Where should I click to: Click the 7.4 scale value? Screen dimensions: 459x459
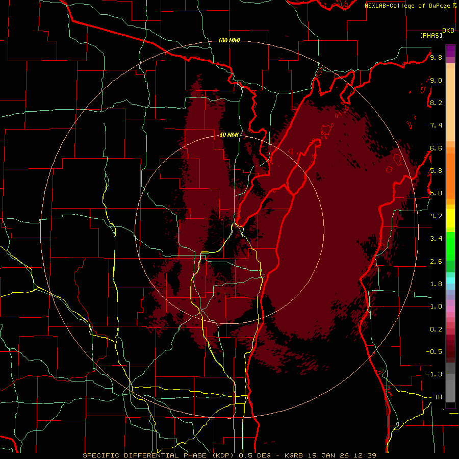point(436,125)
